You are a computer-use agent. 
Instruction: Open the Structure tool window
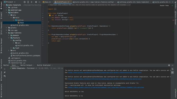[1, 64]
